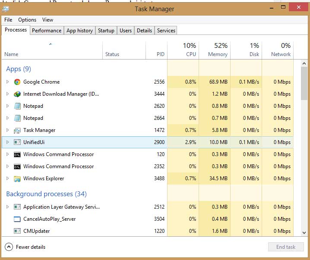Image resolution: width=310 pixels, height=260 pixels.
Task: Expand the UnifiedUi process entry
Action: click(7, 142)
